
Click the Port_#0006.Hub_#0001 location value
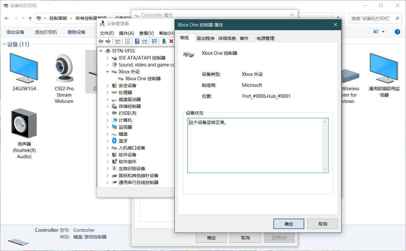click(x=266, y=96)
